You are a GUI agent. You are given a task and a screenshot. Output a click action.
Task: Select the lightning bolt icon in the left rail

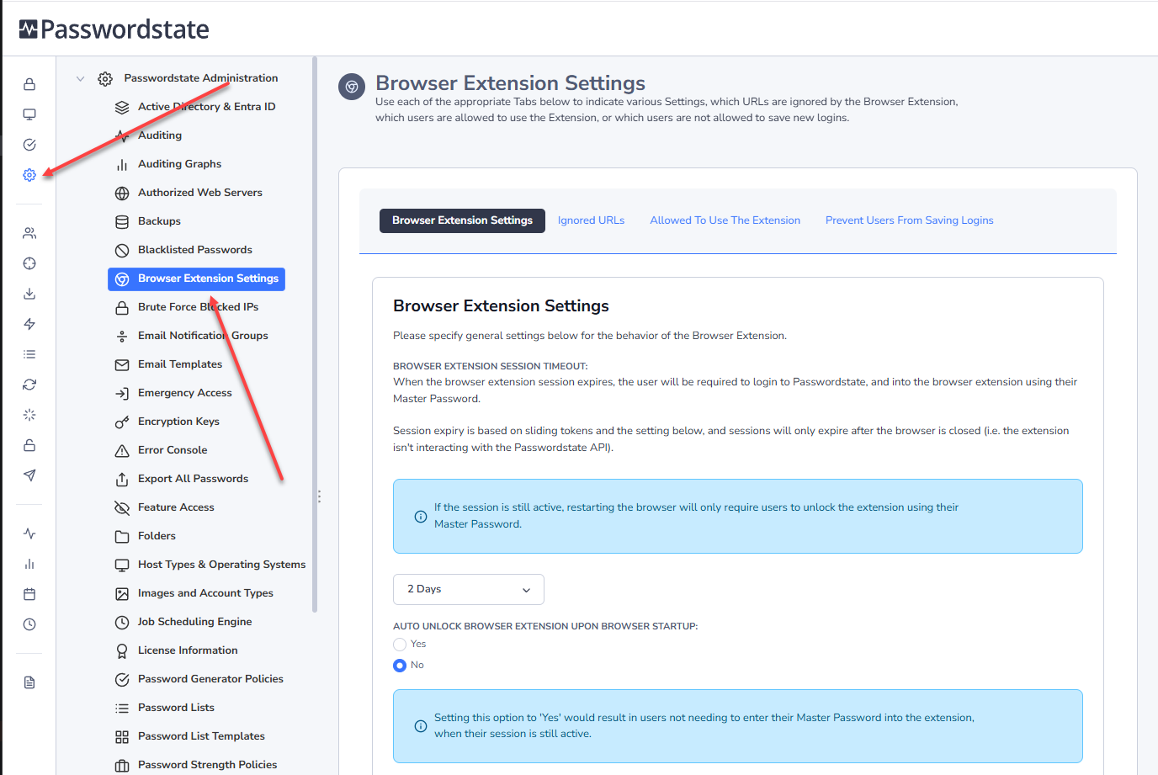[29, 324]
